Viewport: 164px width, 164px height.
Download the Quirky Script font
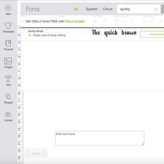(x=152, y=34)
